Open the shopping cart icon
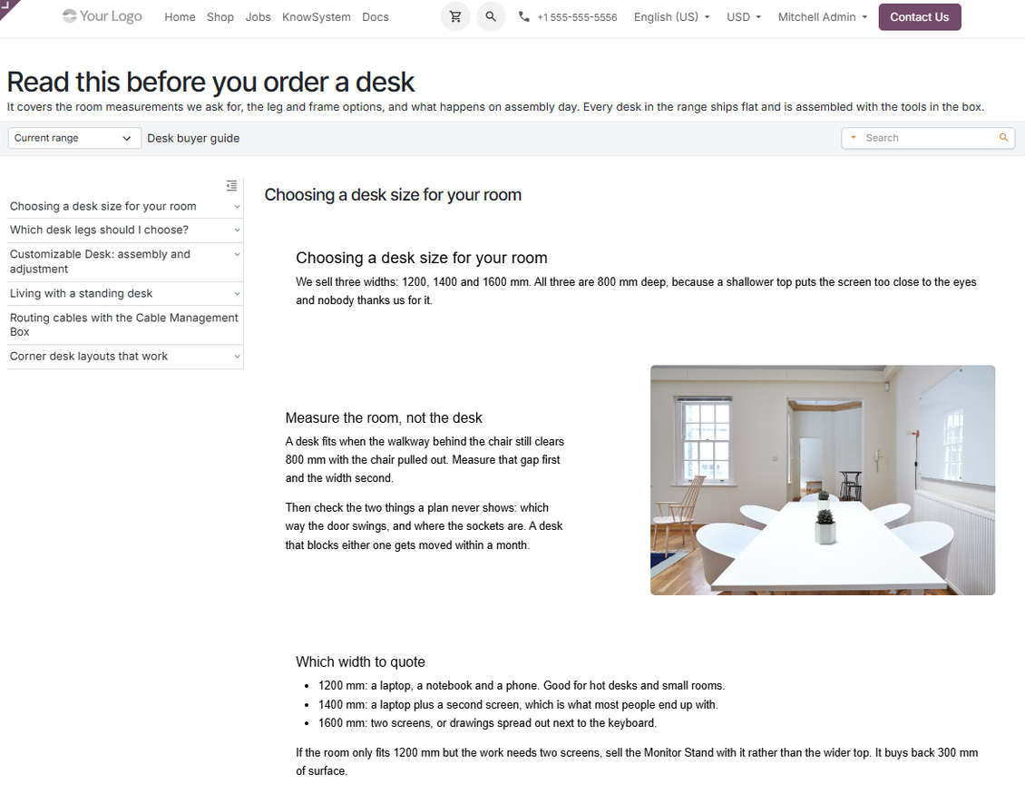The width and height of the screenshot is (1025, 794). pyautogui.click(x=455, y=17)
